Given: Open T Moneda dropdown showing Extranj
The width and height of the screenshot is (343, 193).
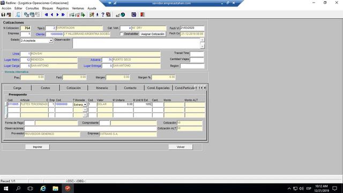Looking at the screenshot, I should coord(85,105).
